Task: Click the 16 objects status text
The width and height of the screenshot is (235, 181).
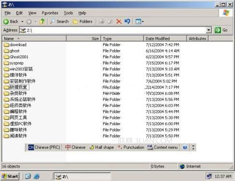Action: [11, 167]
